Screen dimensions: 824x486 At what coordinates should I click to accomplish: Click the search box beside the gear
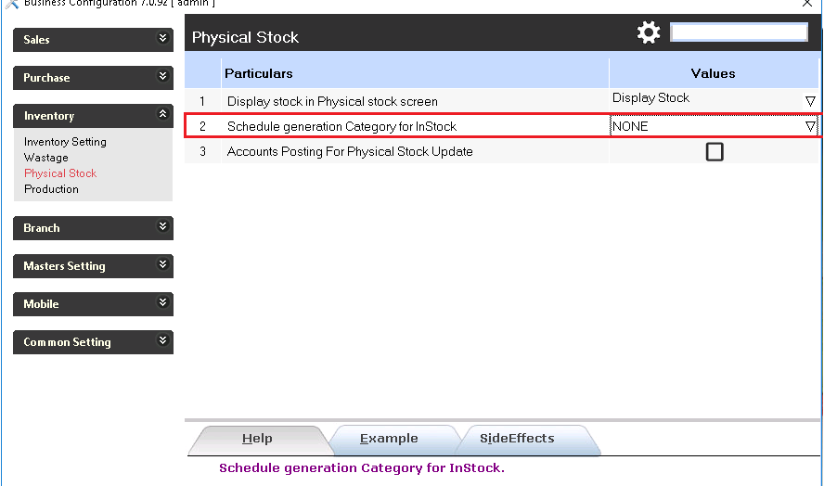pyautogui.click(x=739, y=32)
